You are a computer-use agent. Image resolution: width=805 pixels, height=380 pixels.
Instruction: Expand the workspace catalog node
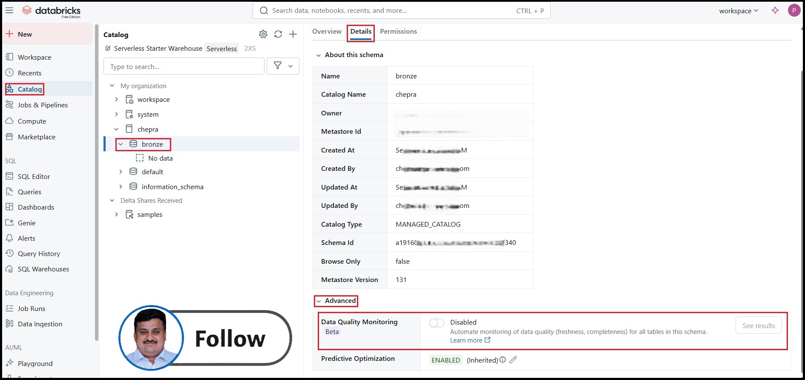[x=116, y=99]
